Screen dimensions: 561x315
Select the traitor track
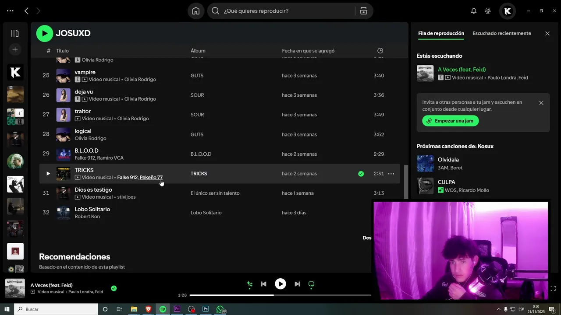tap(83, 112)
